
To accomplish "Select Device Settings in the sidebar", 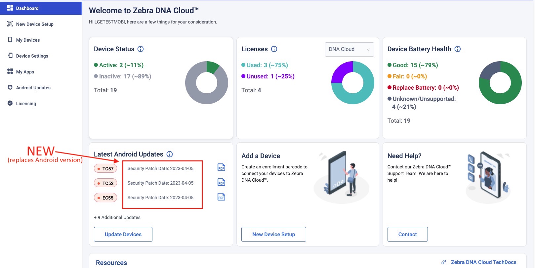I will pos(32,56).
